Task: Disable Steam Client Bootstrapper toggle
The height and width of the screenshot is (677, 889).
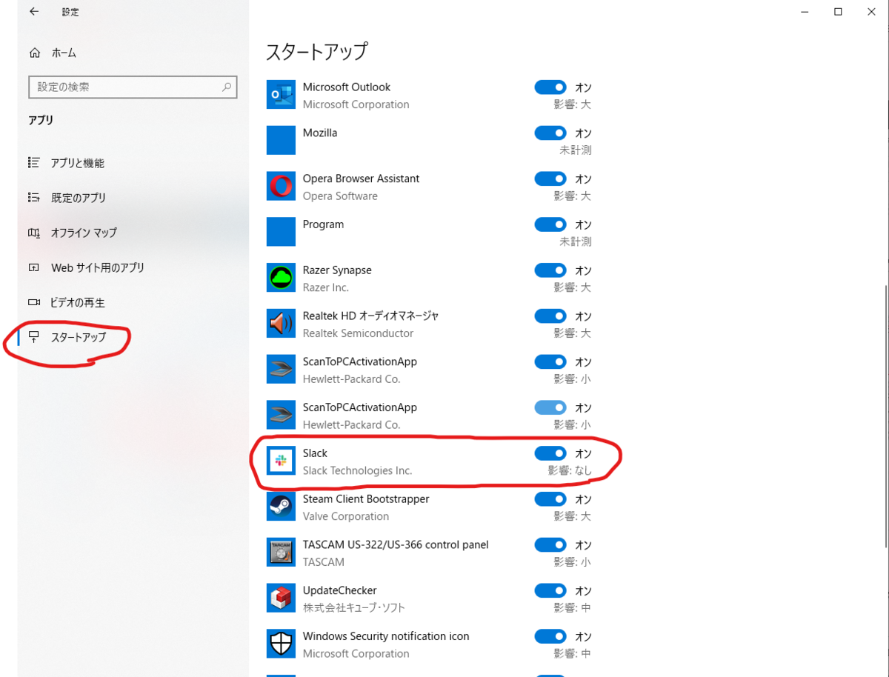Action: pyautogui.click(x=550, y=499)
